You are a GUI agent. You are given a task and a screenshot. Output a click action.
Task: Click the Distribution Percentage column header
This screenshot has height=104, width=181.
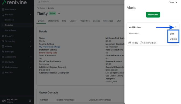click(x=100, y=100)
